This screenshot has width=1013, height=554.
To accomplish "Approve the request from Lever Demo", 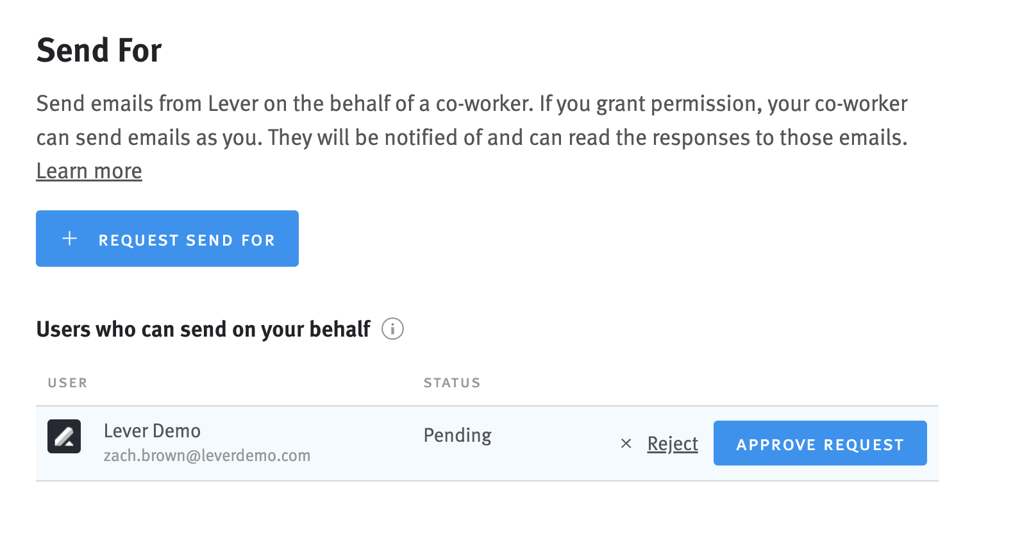I will [820, 443].
